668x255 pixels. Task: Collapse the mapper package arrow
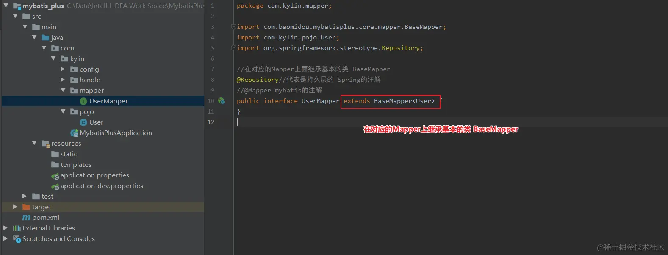(x=63, y=90)
